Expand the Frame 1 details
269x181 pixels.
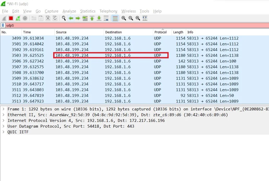click(3, 109)
